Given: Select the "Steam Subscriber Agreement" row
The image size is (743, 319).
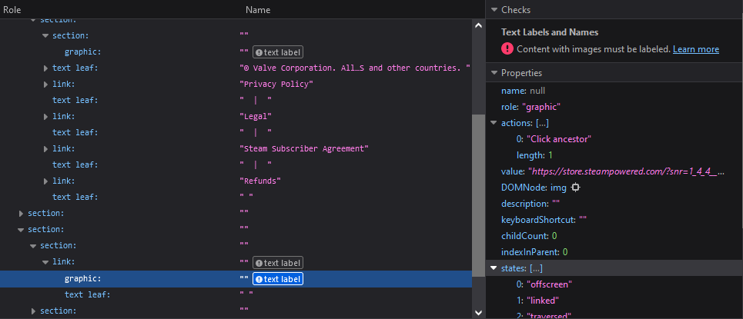Looking at the screenshot, I should 236,148.
